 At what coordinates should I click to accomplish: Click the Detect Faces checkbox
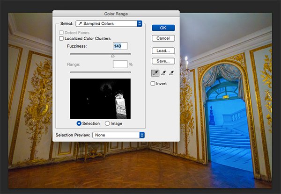coord(61,33)
